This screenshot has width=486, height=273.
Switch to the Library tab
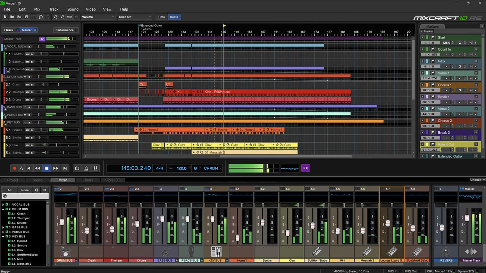(x=87, y=180)
